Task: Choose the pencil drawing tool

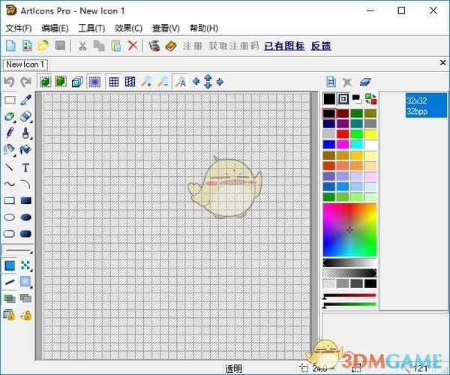Action: [x=10, y=133]
